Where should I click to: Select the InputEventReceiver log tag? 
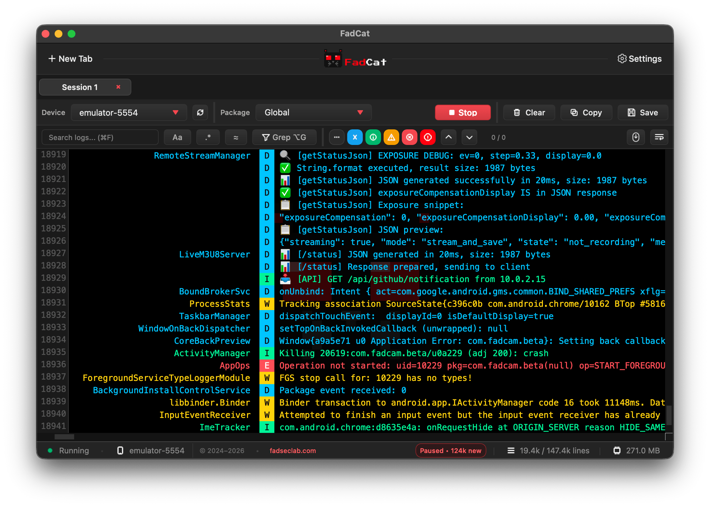[x=205, y=415]
